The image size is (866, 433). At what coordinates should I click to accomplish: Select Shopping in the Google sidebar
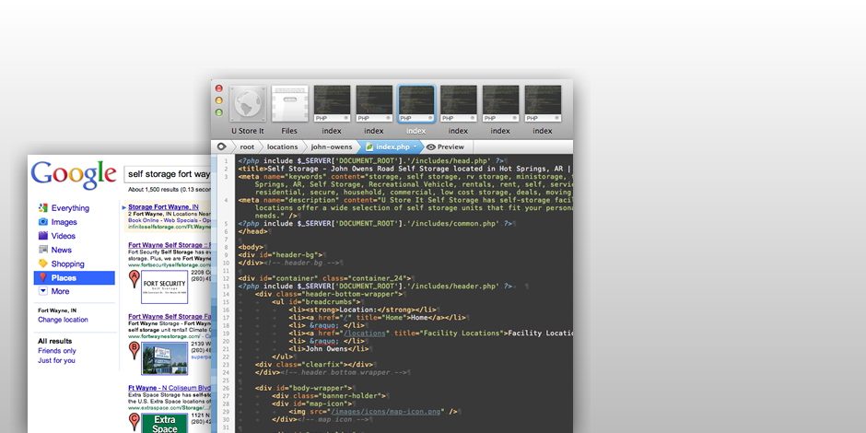tap(68, 264)
